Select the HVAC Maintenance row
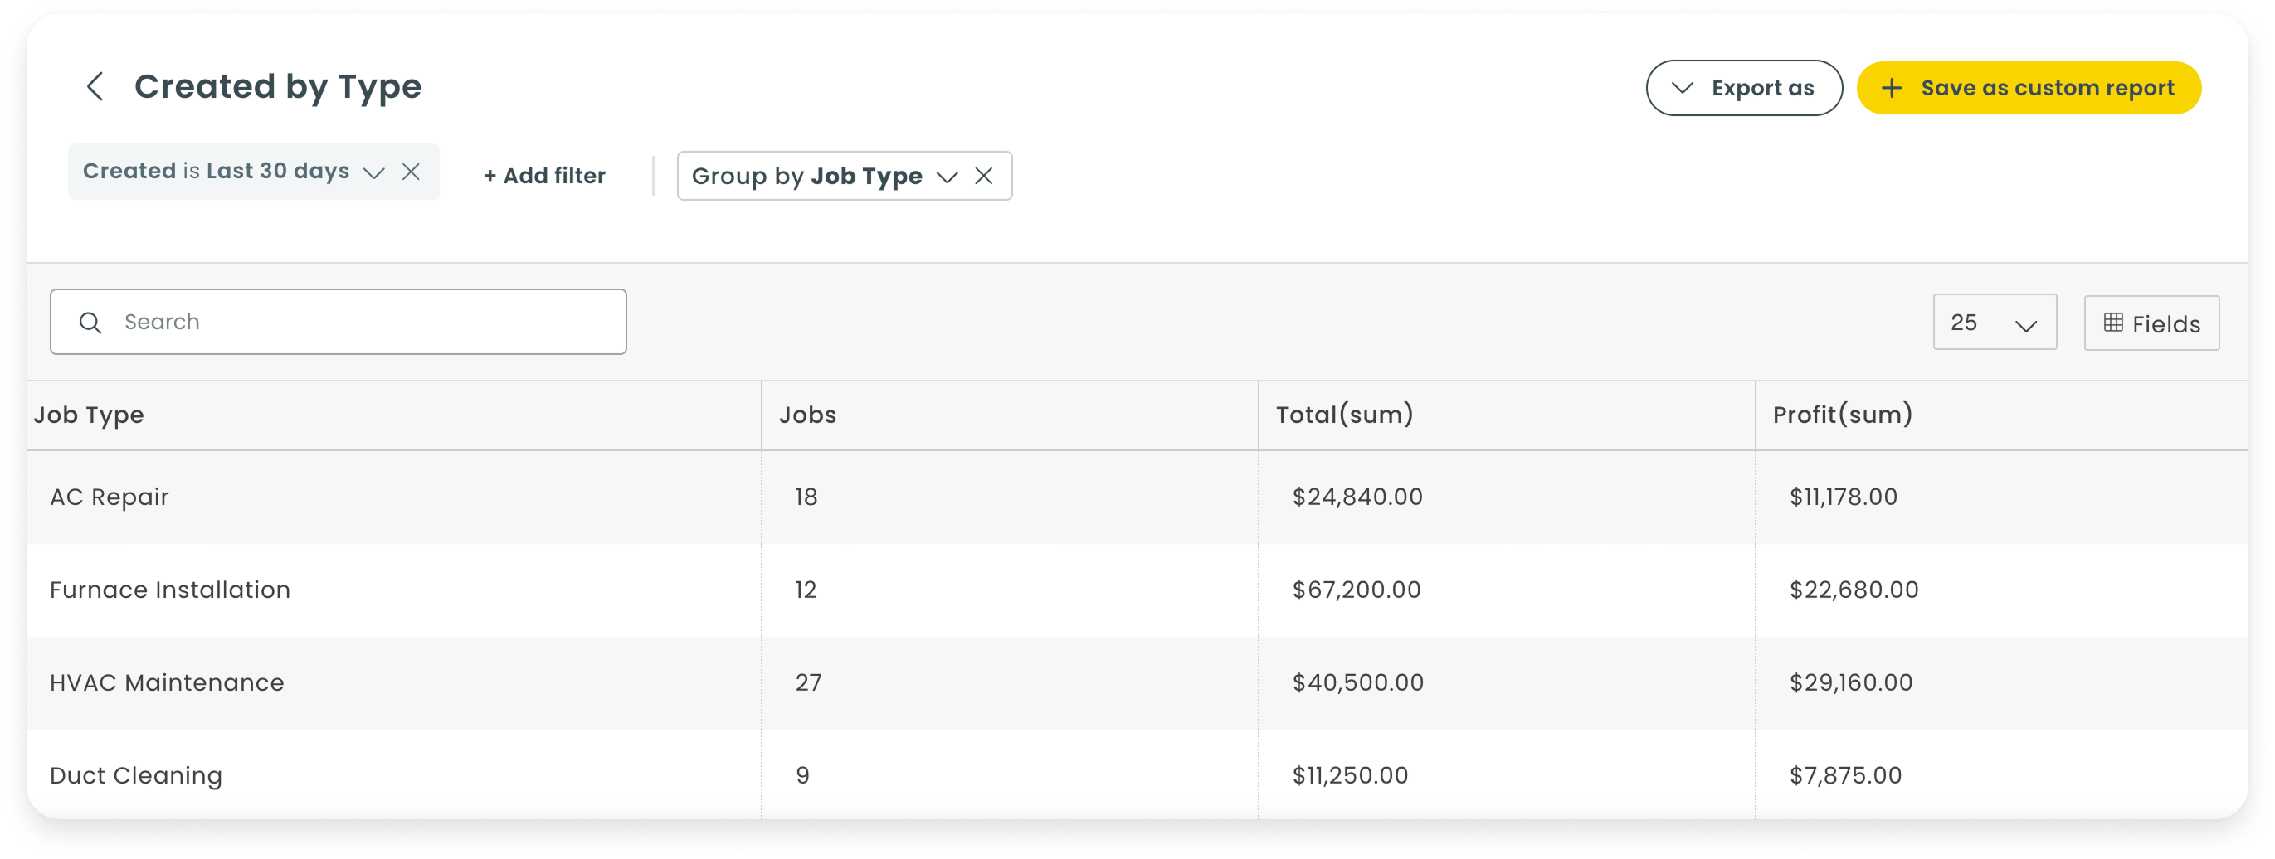The height and width of the screenshot is (859, 2275). [1137, 682]
